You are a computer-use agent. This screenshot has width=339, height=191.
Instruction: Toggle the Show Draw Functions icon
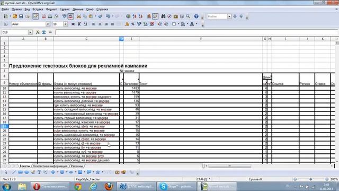pyautogui.click(x=155, y=16)
